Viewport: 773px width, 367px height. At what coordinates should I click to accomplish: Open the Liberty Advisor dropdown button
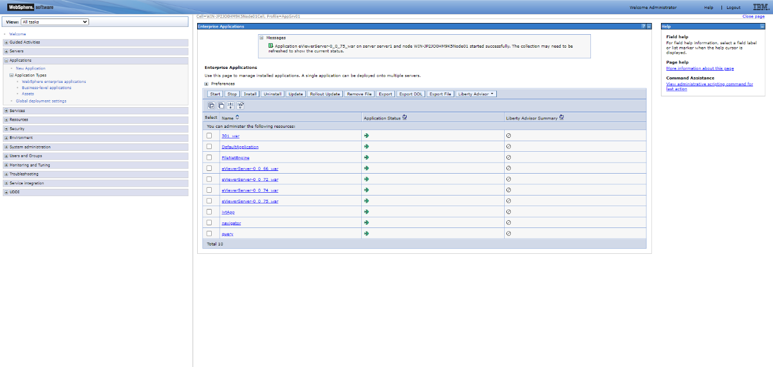(476, 94)
